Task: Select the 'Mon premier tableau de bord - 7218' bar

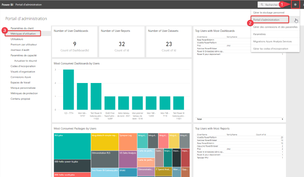Action: [x=137, y=103]
